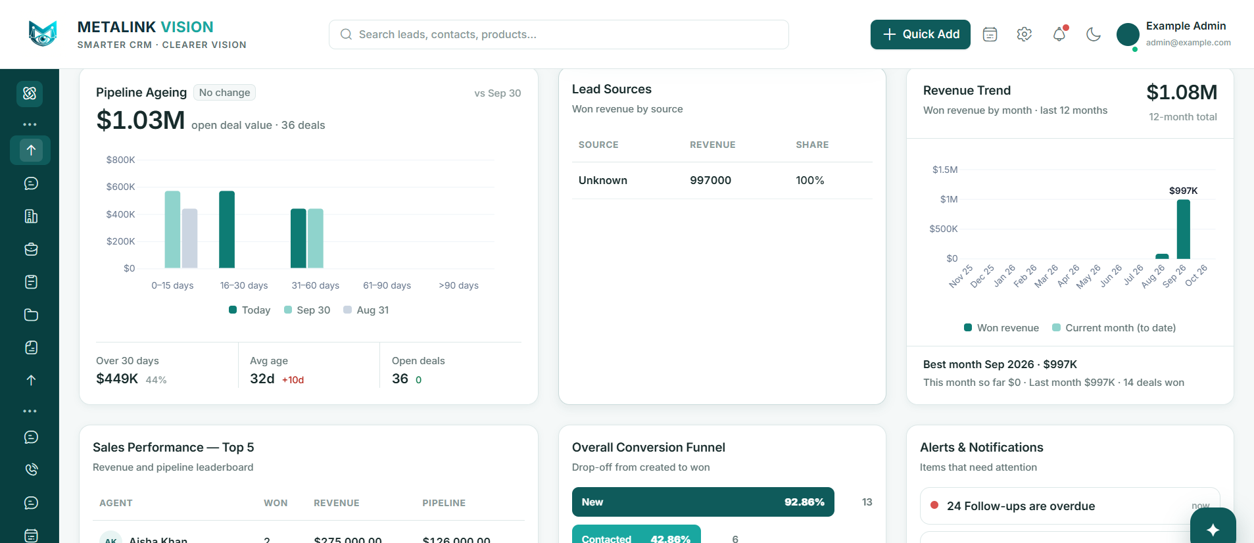Viewport: 1254px width, 543px height.
Task: Click the admin@example.com email text
Action: point(1188,43)
